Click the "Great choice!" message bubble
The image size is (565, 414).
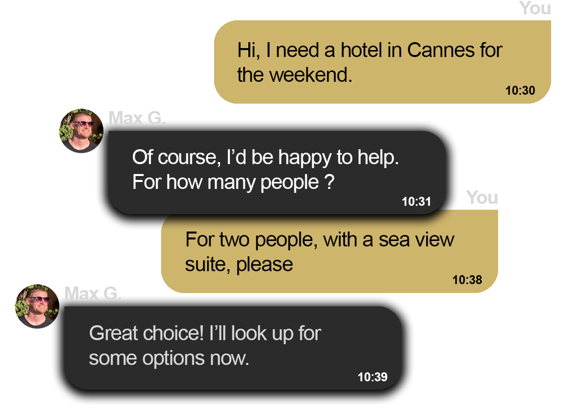point(232,348)
